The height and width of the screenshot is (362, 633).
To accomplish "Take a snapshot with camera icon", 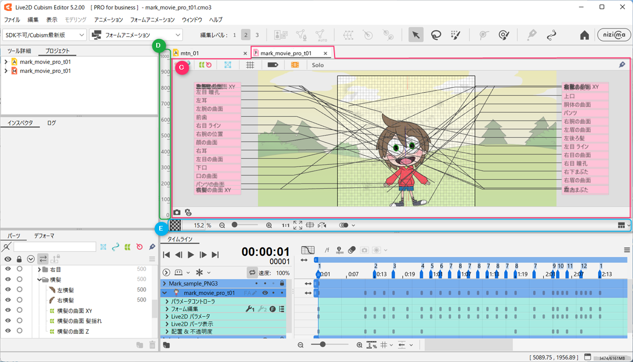I will (x=177, y=212).
